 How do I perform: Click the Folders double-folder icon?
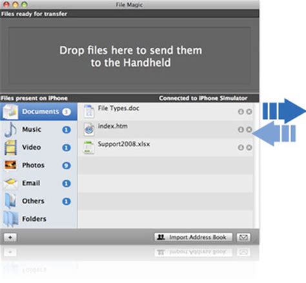[x=11, y=219]
